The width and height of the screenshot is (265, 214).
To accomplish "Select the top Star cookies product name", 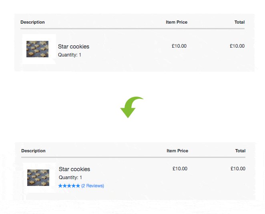I will point(74,46).
